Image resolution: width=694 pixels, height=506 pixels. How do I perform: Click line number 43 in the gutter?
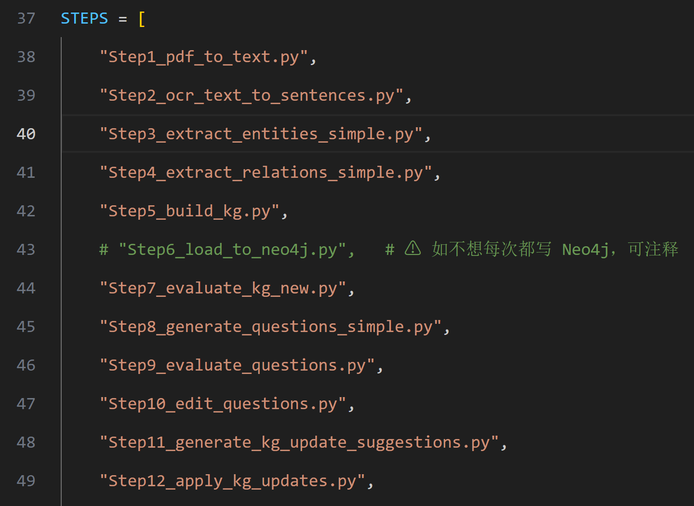click(x=26, y=250)
